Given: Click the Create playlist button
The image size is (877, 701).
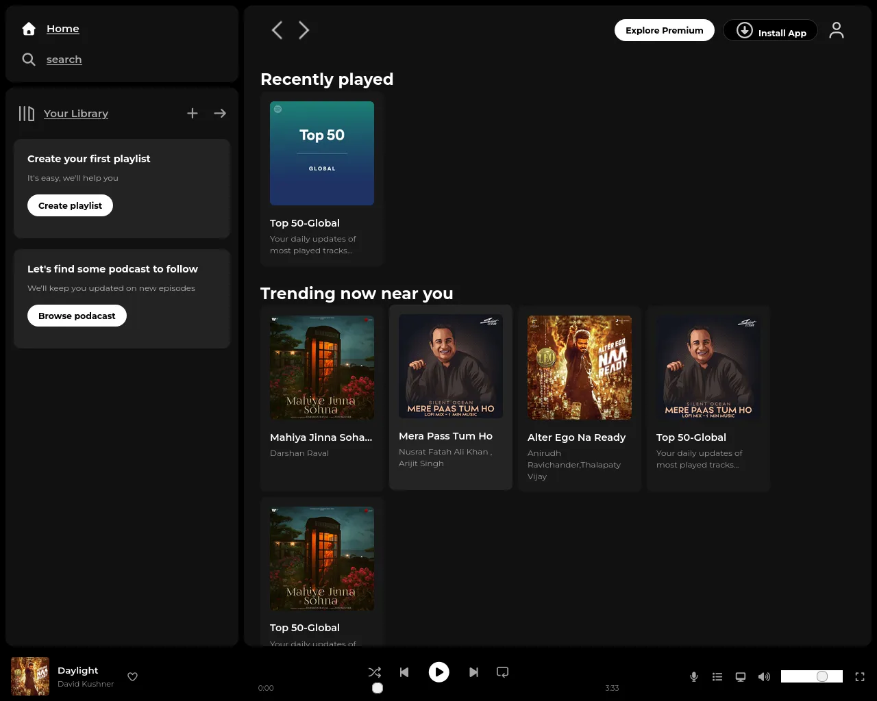Looking at the screenshot, I should tap(70, 205).
